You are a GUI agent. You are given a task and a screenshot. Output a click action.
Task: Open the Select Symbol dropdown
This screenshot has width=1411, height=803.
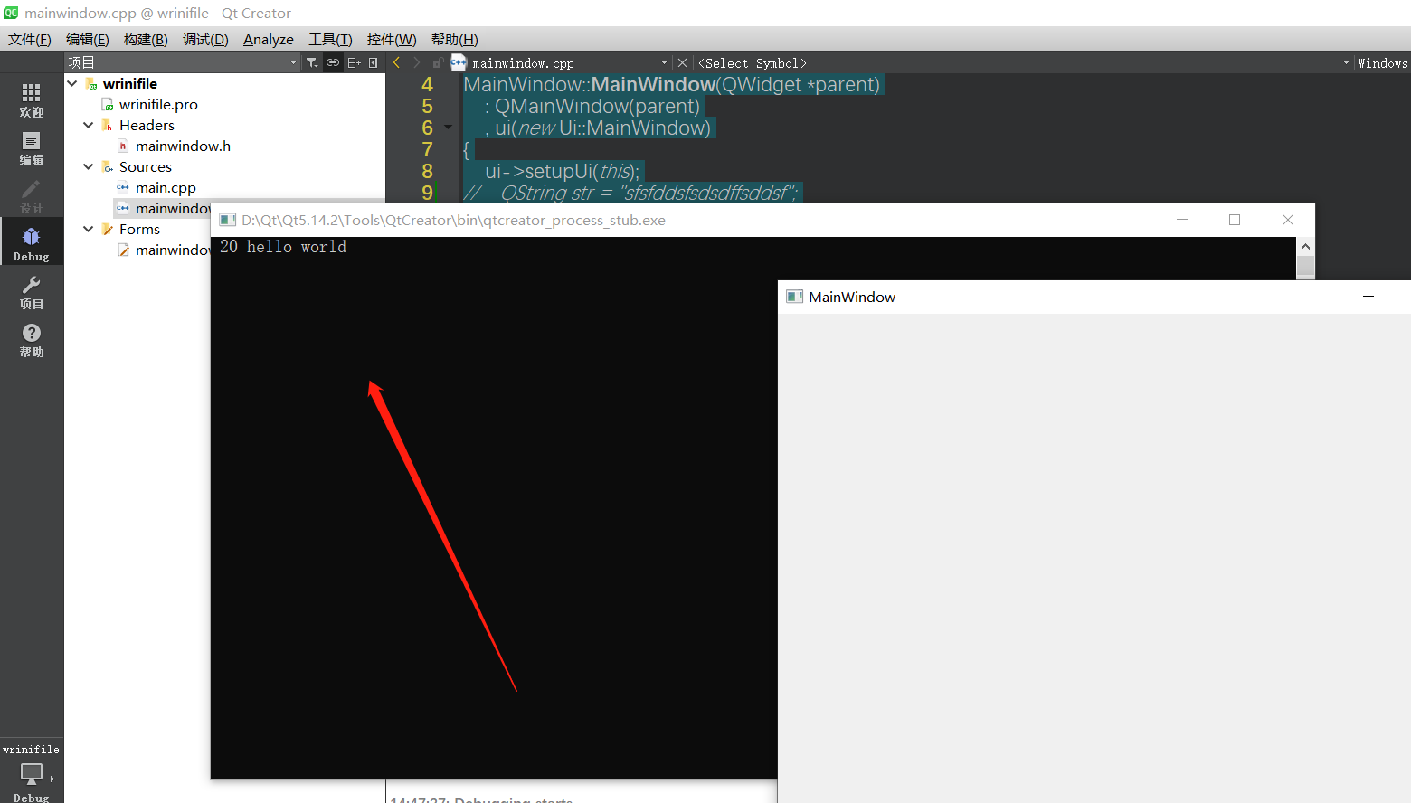pyautogui.click(x=1346, y=62)
